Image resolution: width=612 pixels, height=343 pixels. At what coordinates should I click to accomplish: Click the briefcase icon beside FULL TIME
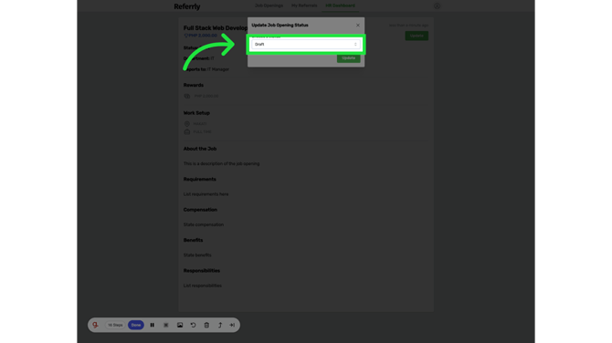(x=187, y=131)
